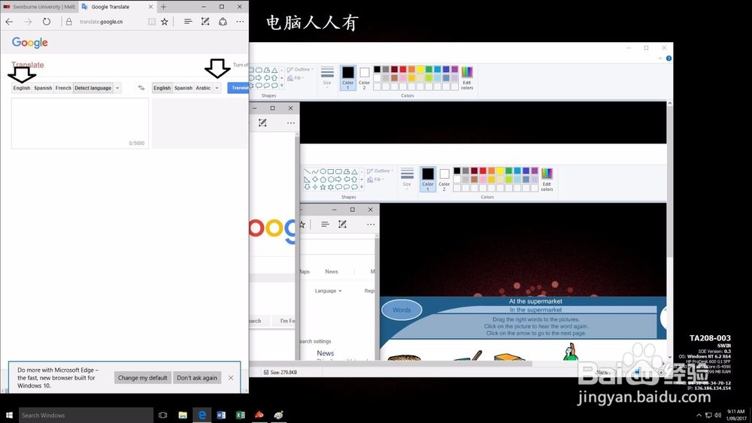
Task: Pick green swatch in Paint ribbon palette
Action: tap(429, 69)
